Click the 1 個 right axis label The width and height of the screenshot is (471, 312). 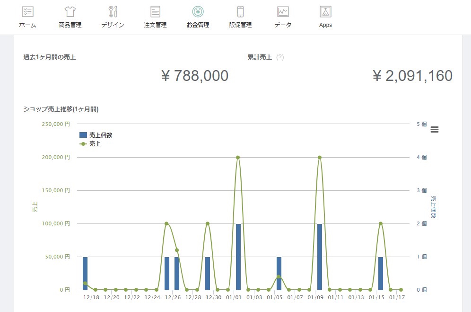point(422,257)
